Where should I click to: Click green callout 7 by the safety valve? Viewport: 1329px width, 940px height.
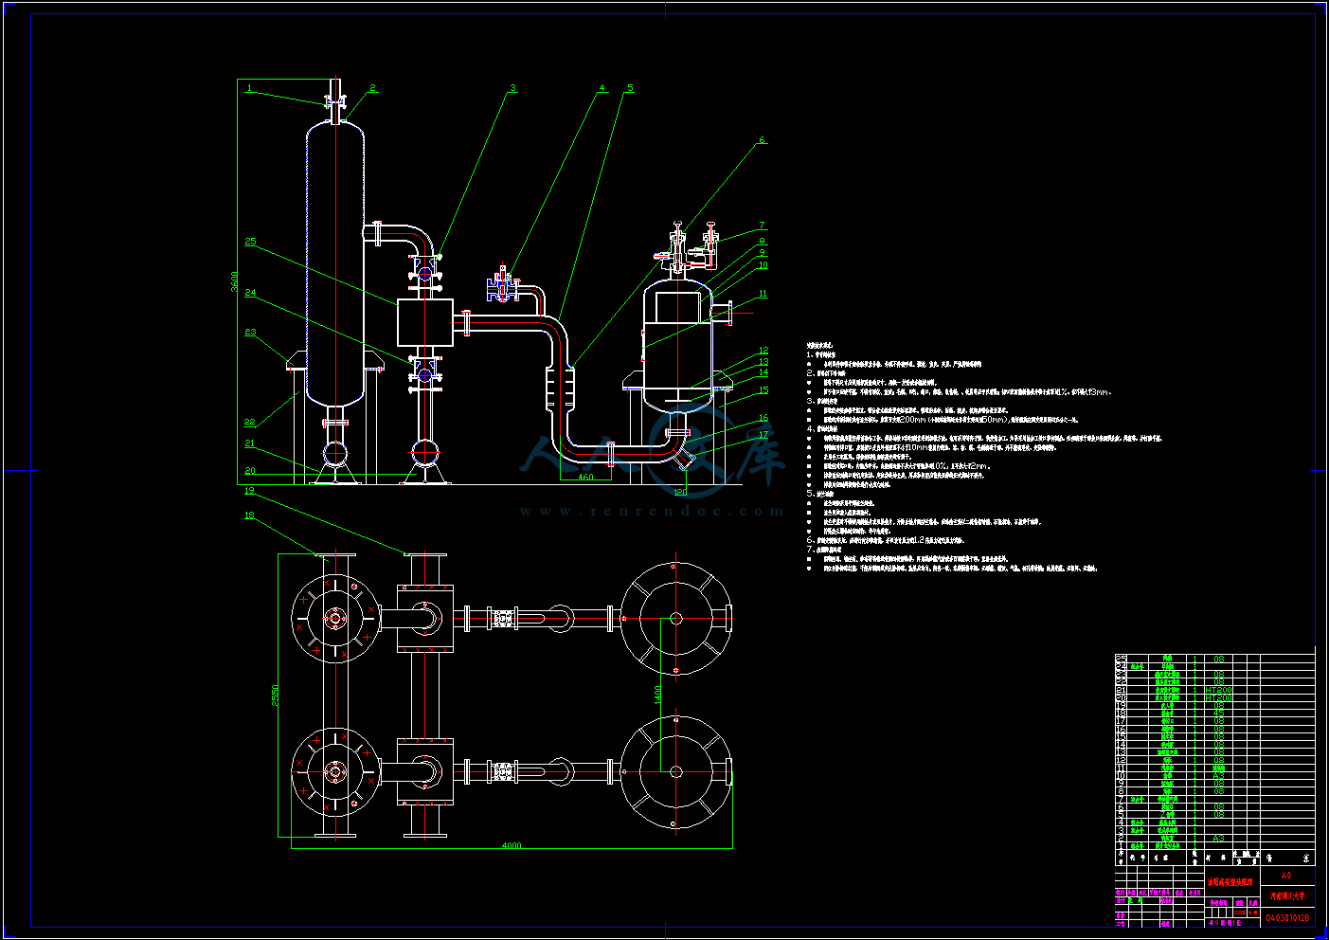[x=761, y=226]
